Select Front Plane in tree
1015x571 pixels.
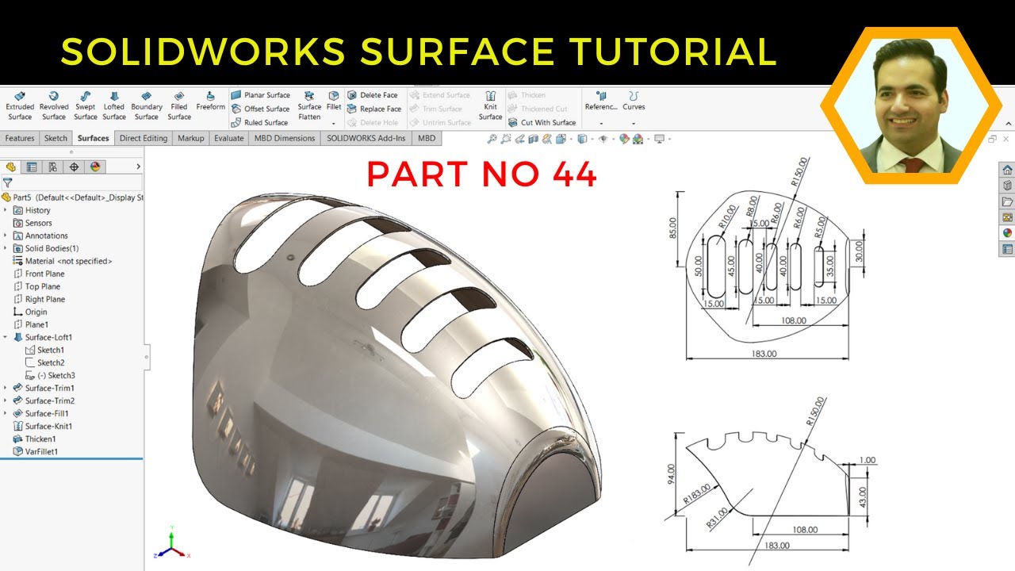(x=39, y=274)
